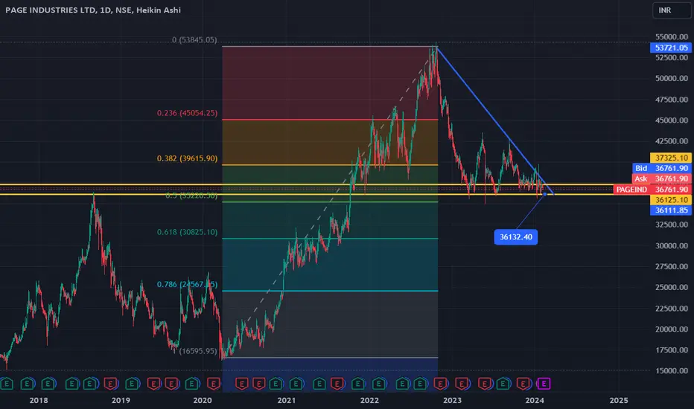
Task: Click the 2025 time axis label
Action: tap(618, 401)
